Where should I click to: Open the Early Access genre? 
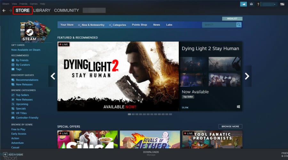[x=19, y=134]
